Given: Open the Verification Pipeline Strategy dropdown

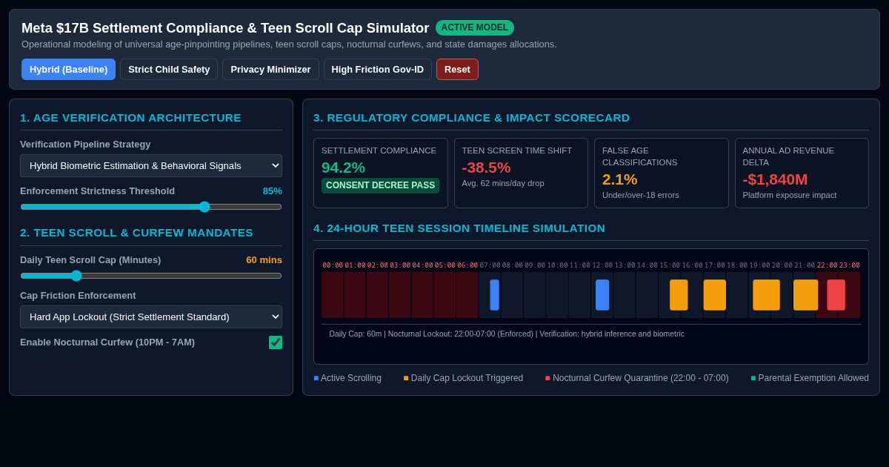Looking at the screenshot, I should [151, 165].
